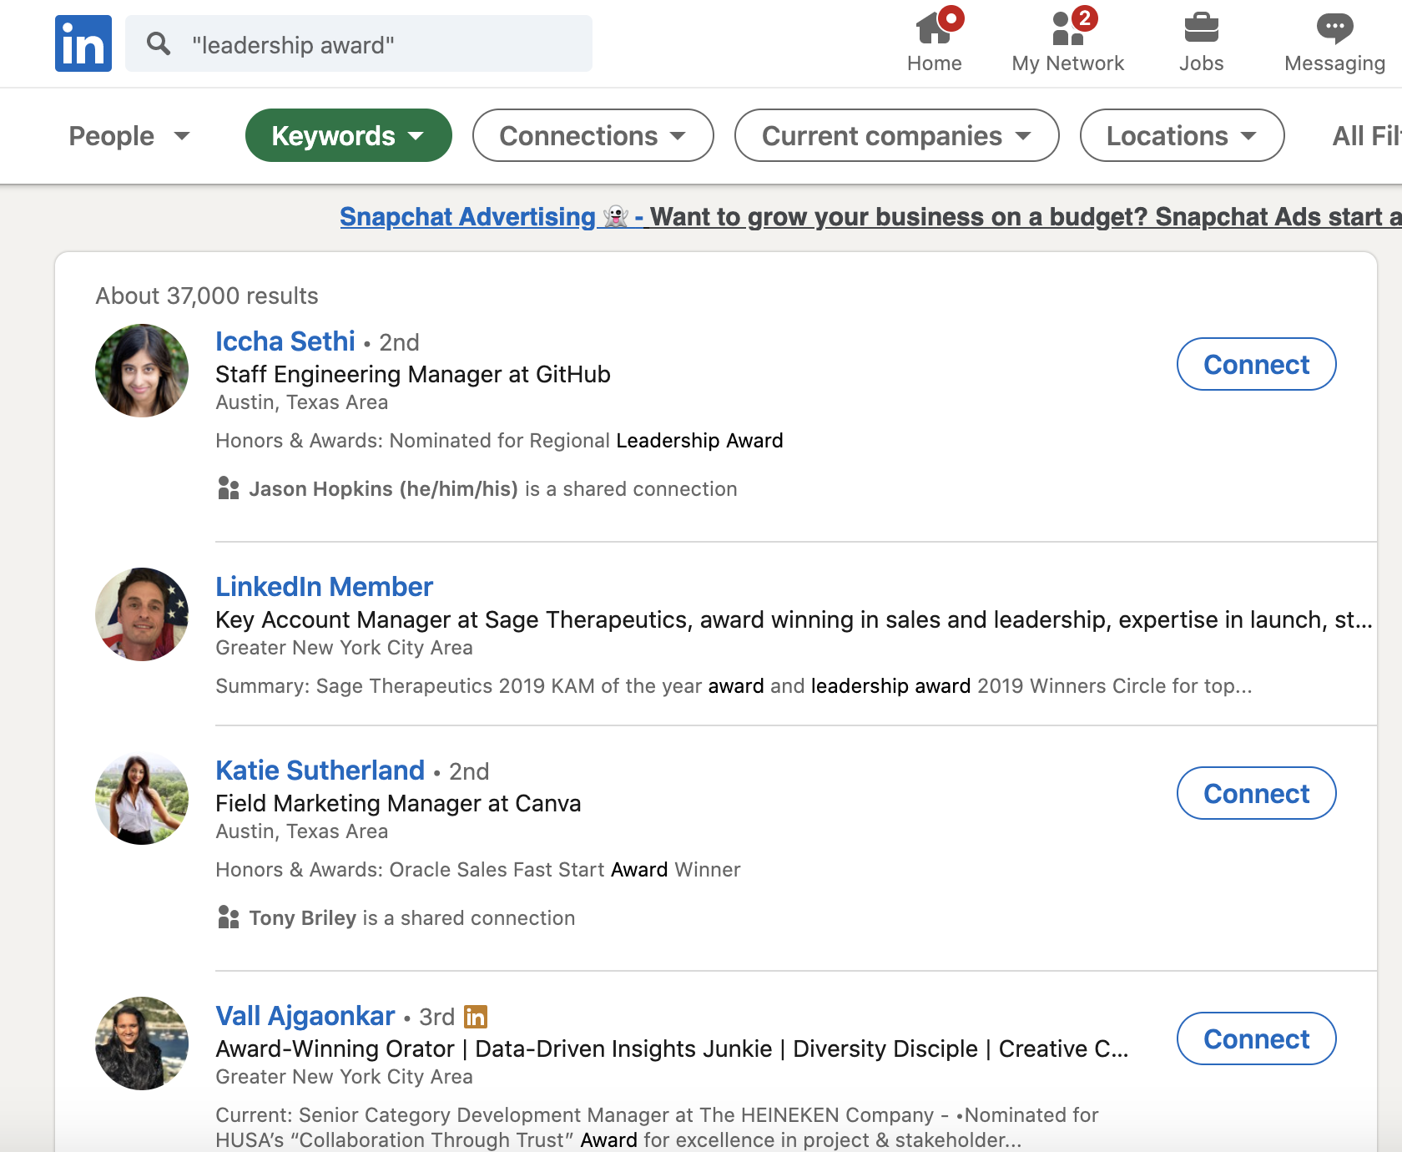Click "Key Account Manager at Sage Therapeutics" headline

point(451,619)
